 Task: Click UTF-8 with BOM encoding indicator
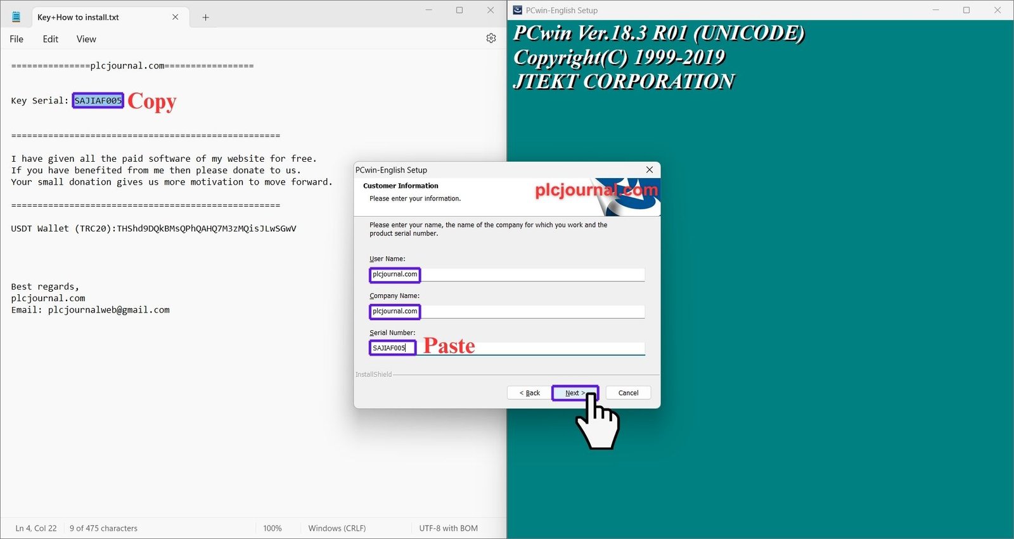click(449, 528)
